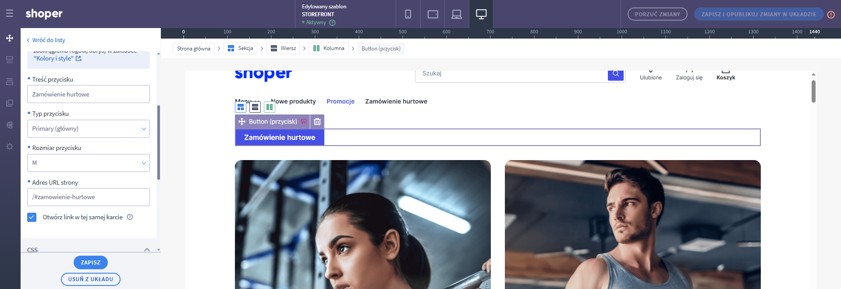This screenshot has height=289, width=841.
Task: Switch to mobile phone preview
Action: 408,14
